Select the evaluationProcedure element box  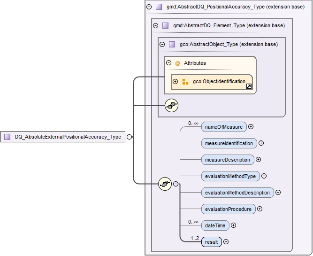[228, 209]
